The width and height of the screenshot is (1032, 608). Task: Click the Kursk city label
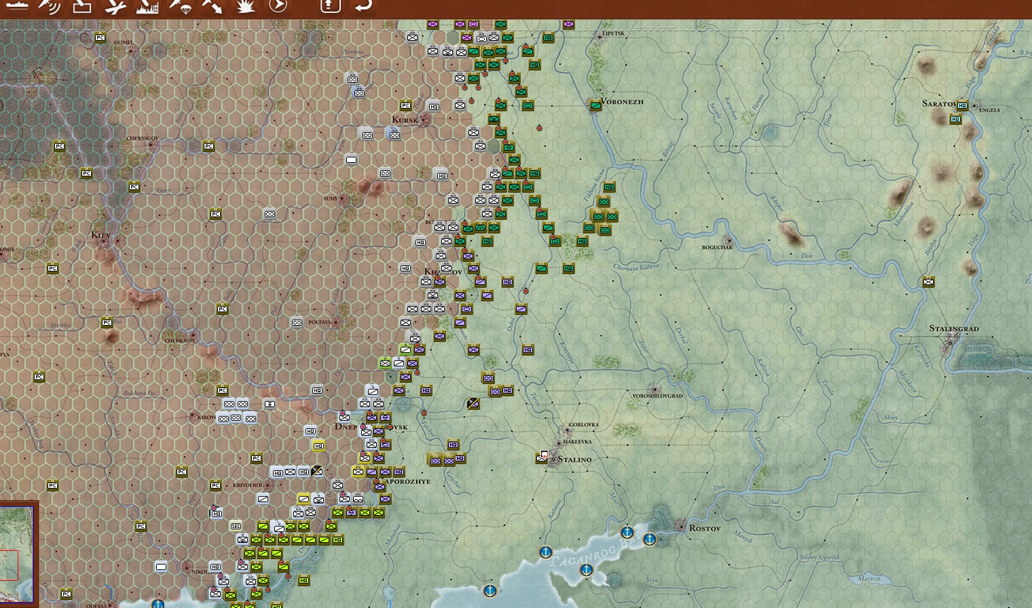[405, 120]
